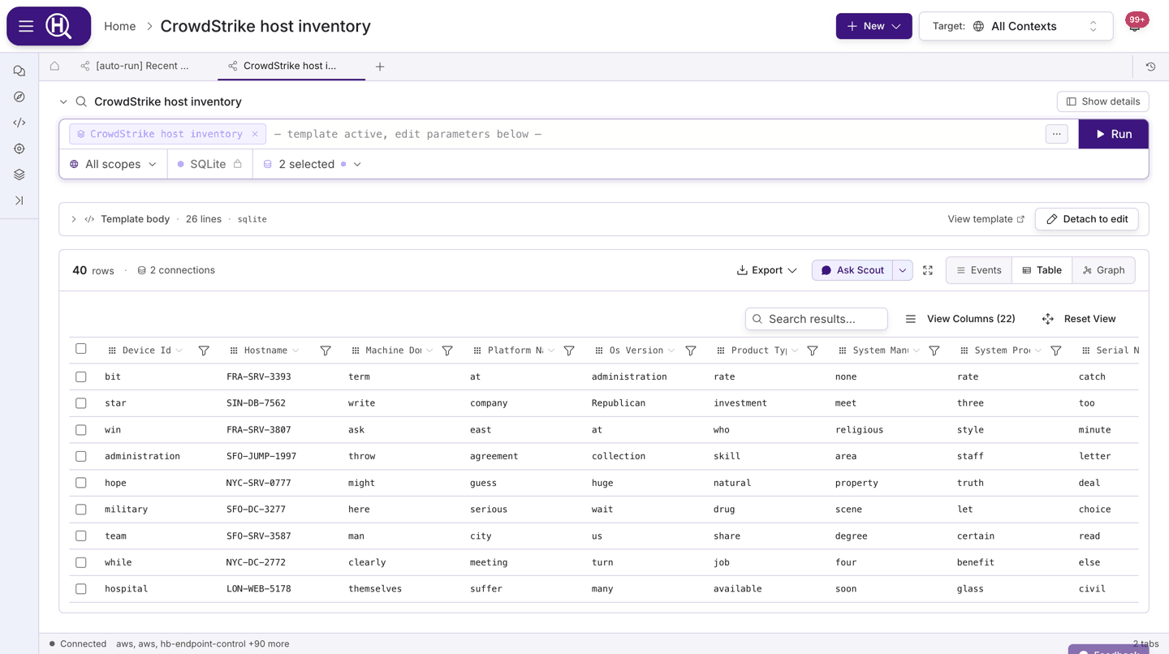
Task: Open the three-dots query options menu
Action: (1056, 134)
